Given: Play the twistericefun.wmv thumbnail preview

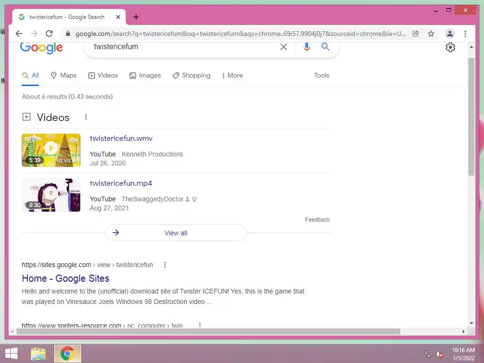Looking at the screenshot, I should pyautogui.click(x=51, y=150).
